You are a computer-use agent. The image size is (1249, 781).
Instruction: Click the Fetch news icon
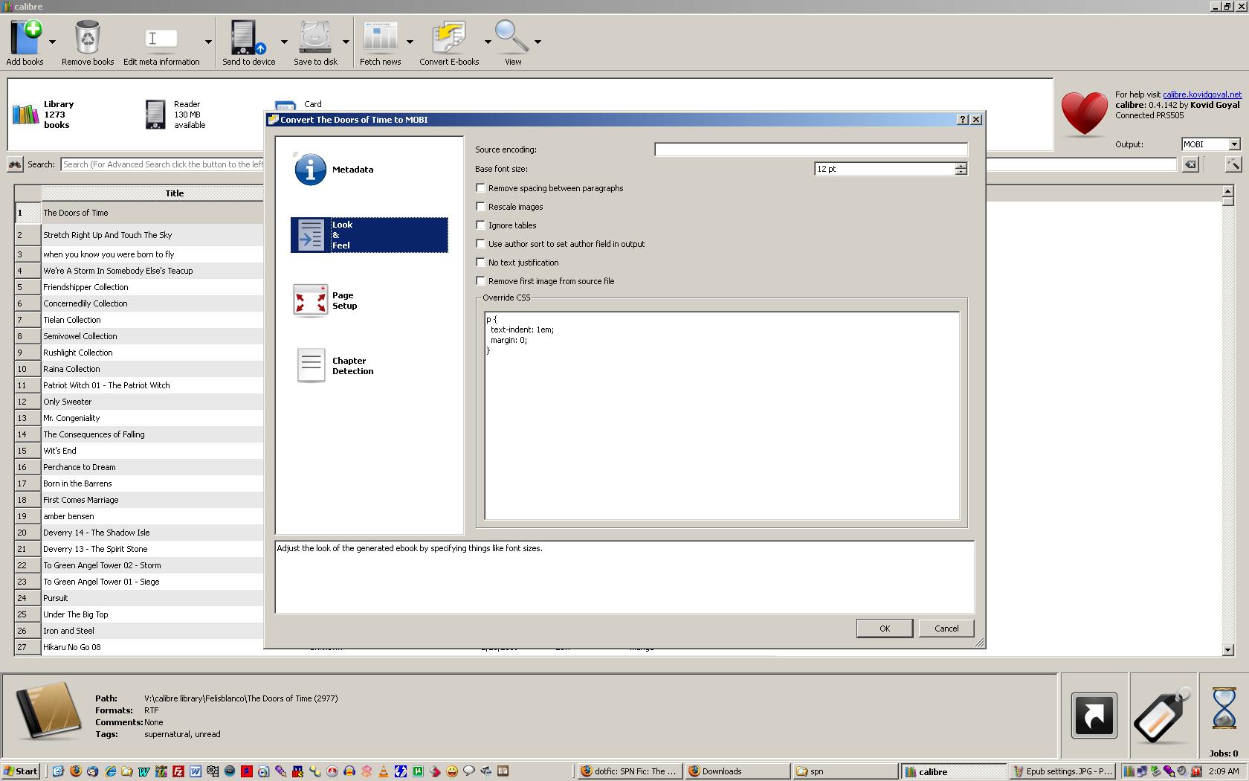coord(380,37)
